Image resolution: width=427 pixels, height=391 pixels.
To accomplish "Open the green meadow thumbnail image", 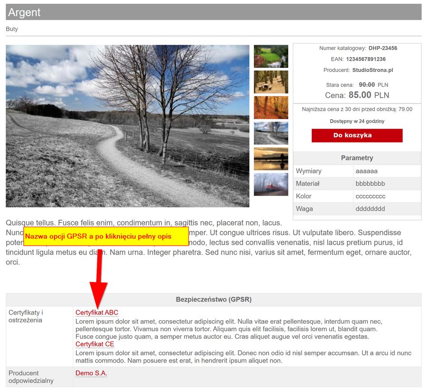I will click(x=271, y=56).
